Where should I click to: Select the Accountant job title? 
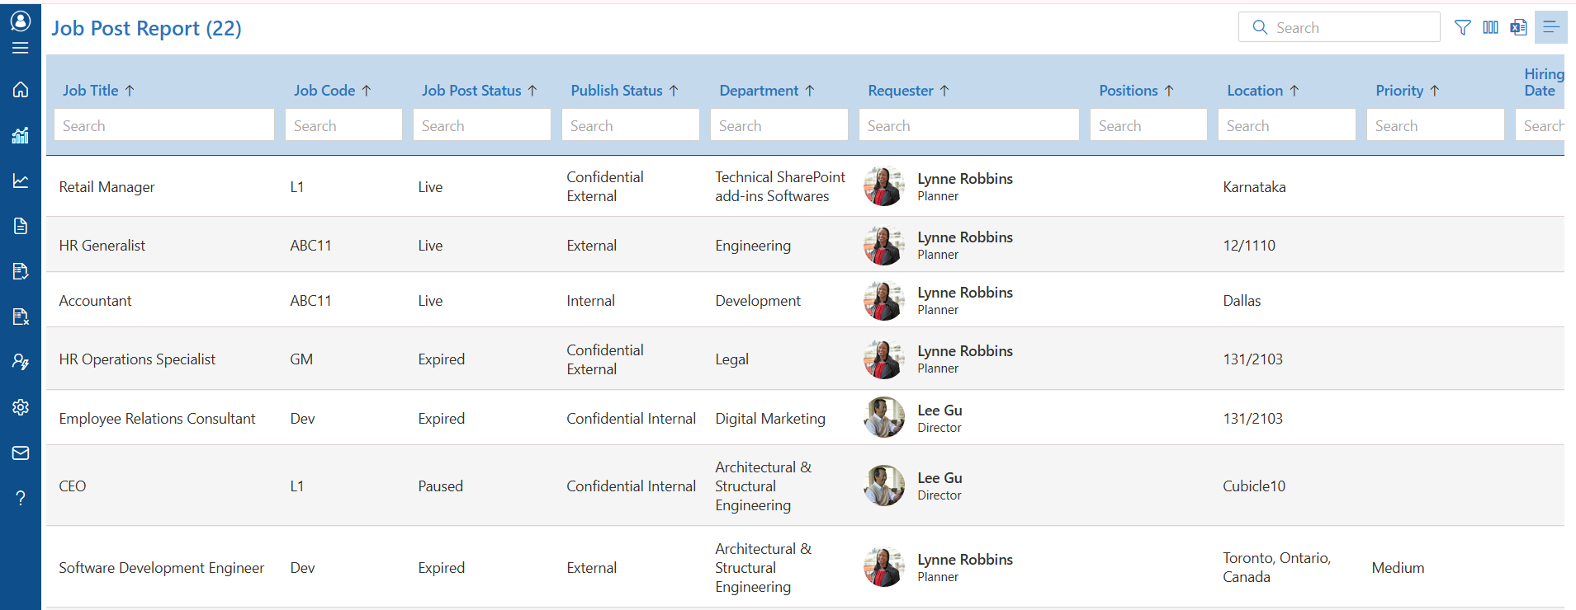(95, 301)
